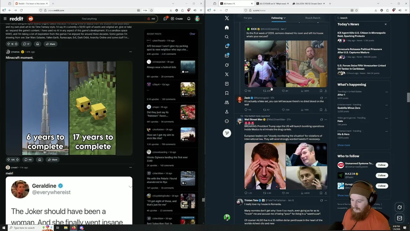Downvote the Minecraft moment post
This screenshot has width=410, height=231.
click(x=17, y=159)
